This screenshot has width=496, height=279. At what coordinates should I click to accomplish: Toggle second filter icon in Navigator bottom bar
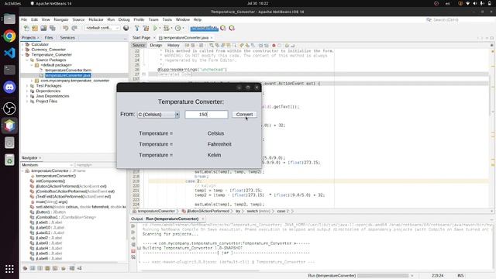coord(33,268)
